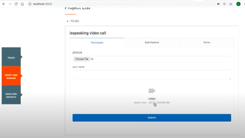
Task: Open the Terms tab
Action: click(x=207, y=42)
